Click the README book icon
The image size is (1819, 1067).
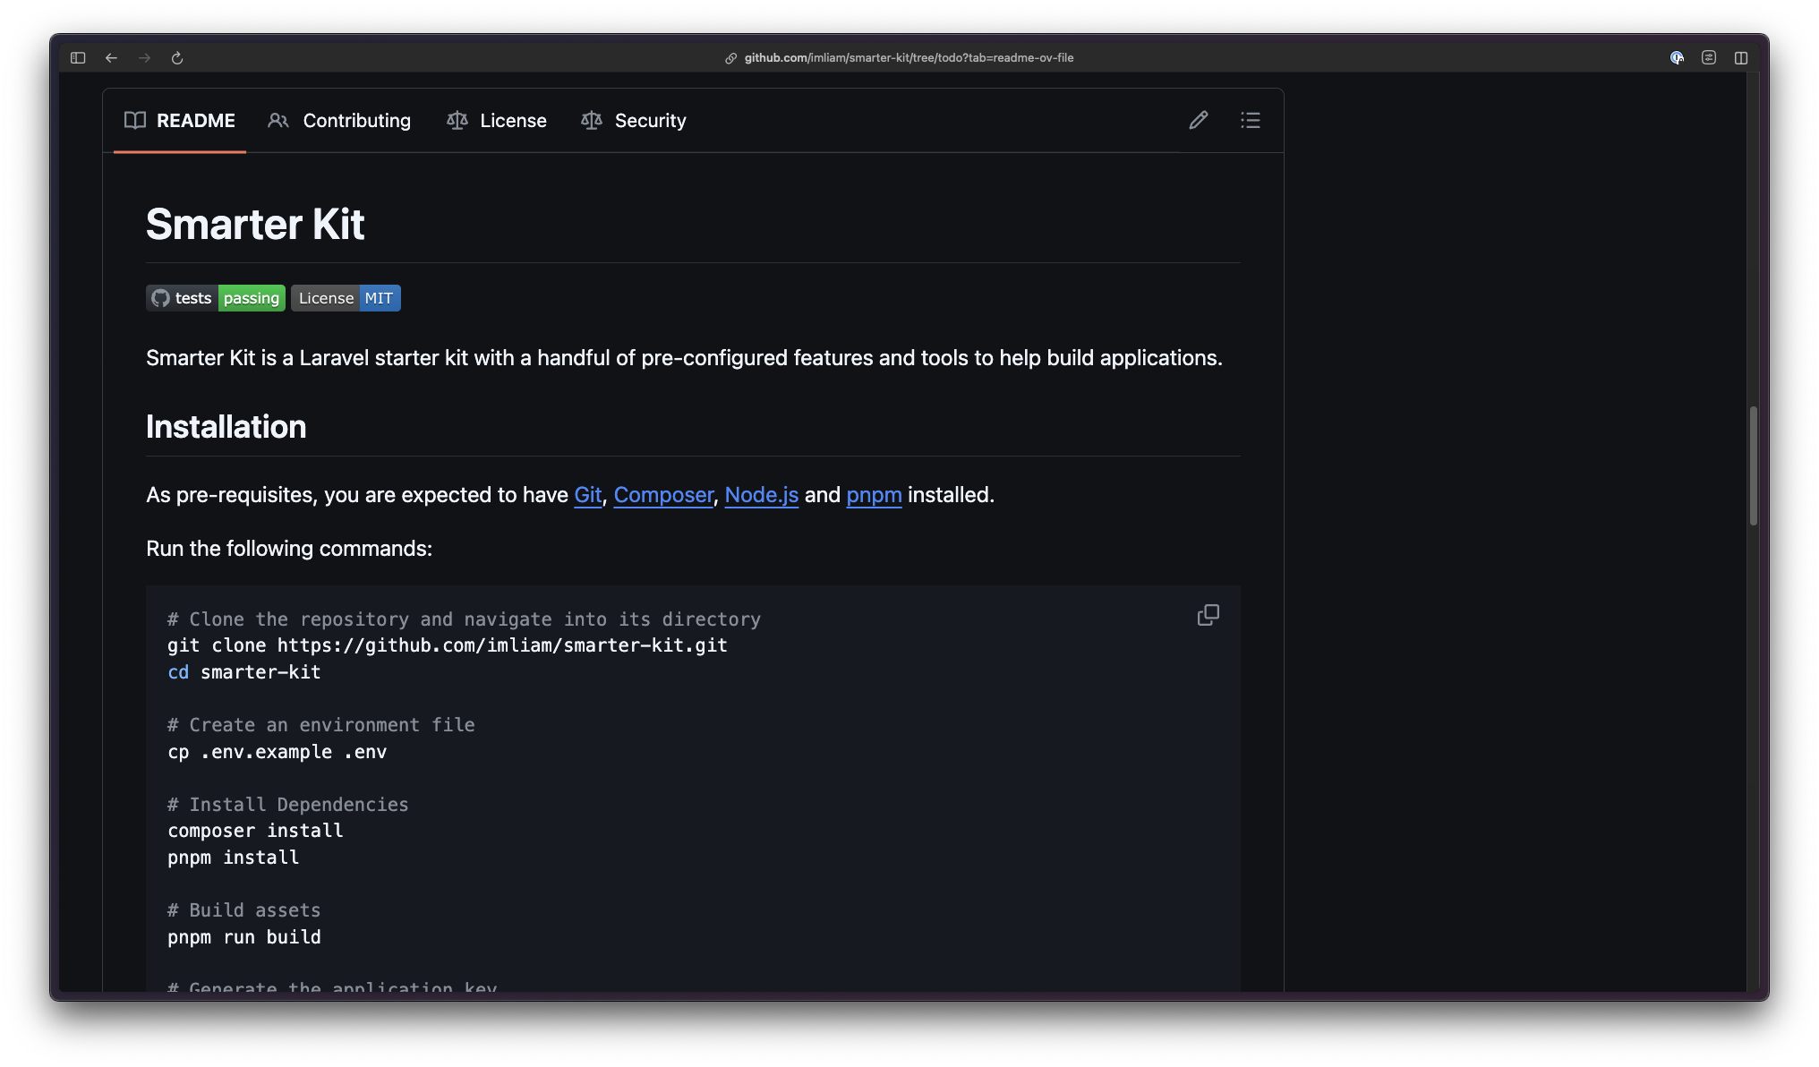pyautogui.click(x=135, y=120)
